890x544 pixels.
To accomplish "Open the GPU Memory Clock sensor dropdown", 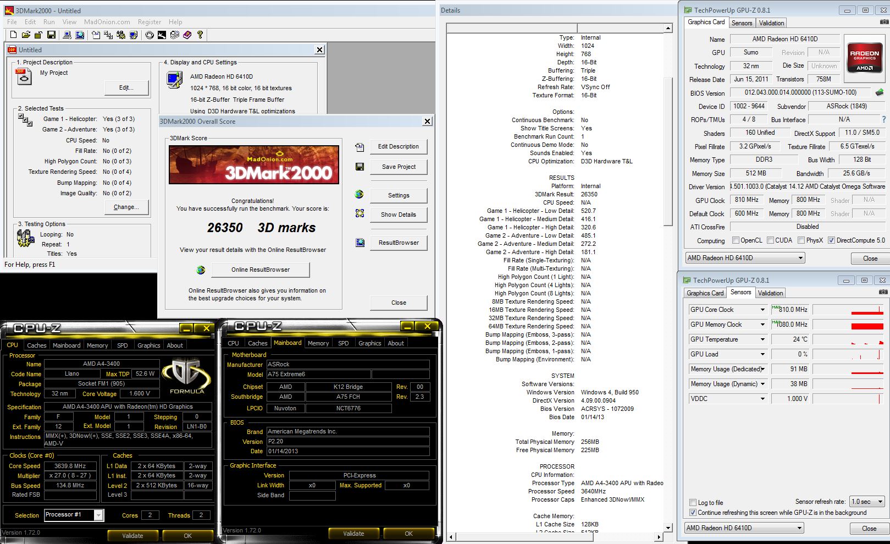I will [762, 325].
